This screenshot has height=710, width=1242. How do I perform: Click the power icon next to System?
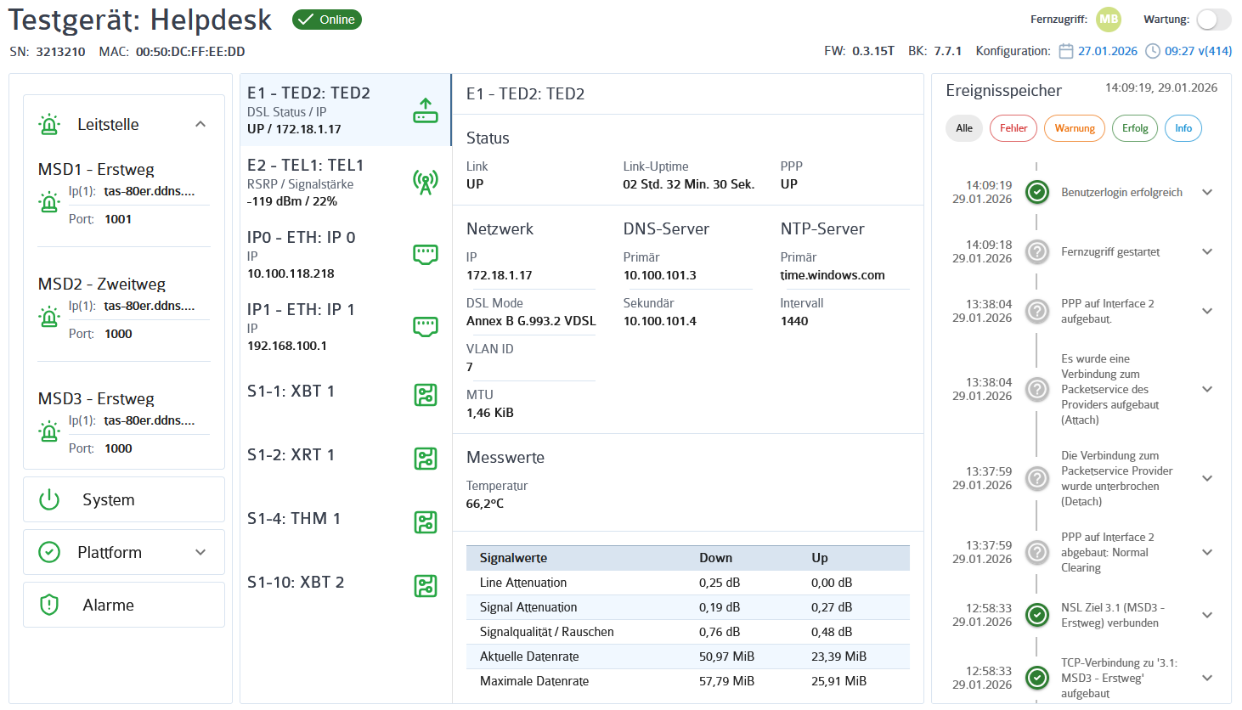49,499
